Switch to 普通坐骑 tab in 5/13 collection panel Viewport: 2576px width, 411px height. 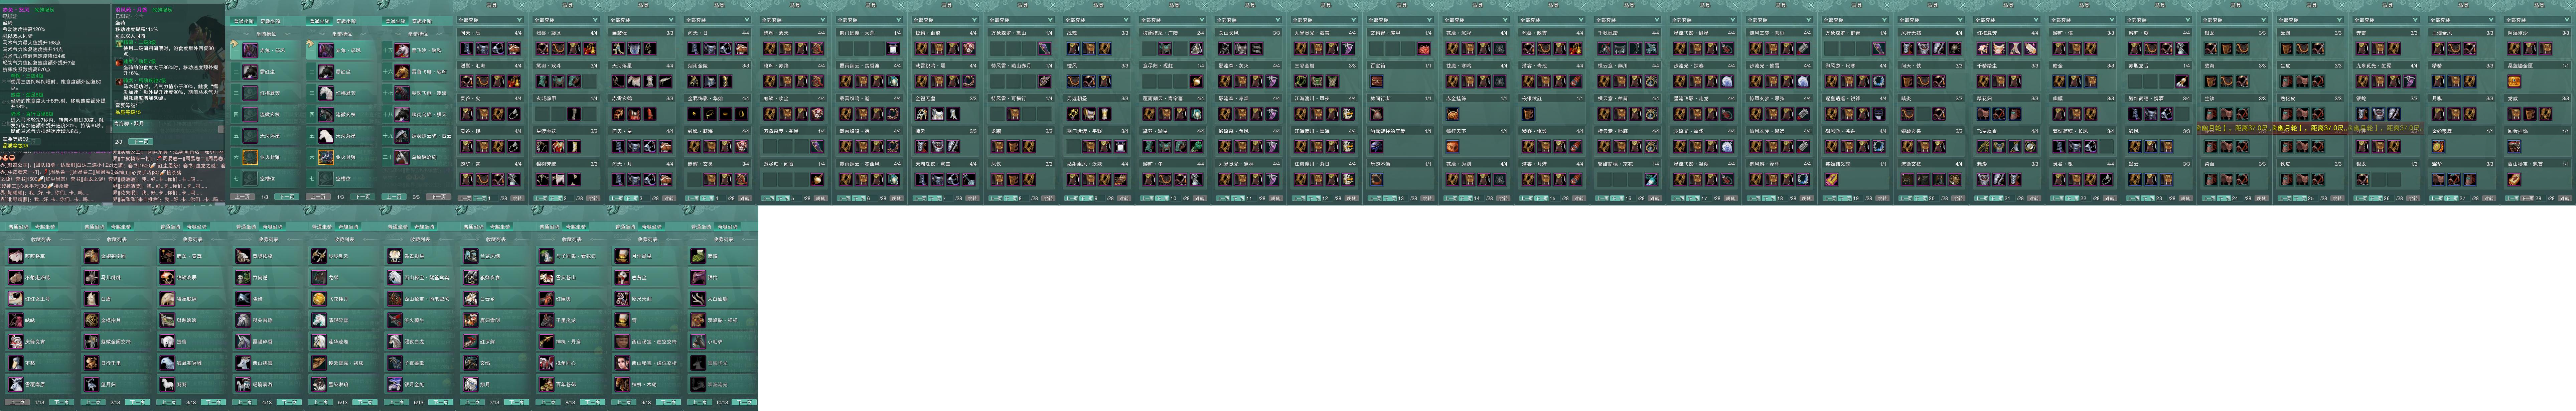point(322,227)
